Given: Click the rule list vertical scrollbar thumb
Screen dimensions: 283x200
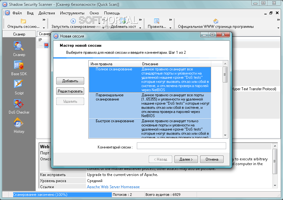Looking at the screenshot, I should (x=225, y=75).
